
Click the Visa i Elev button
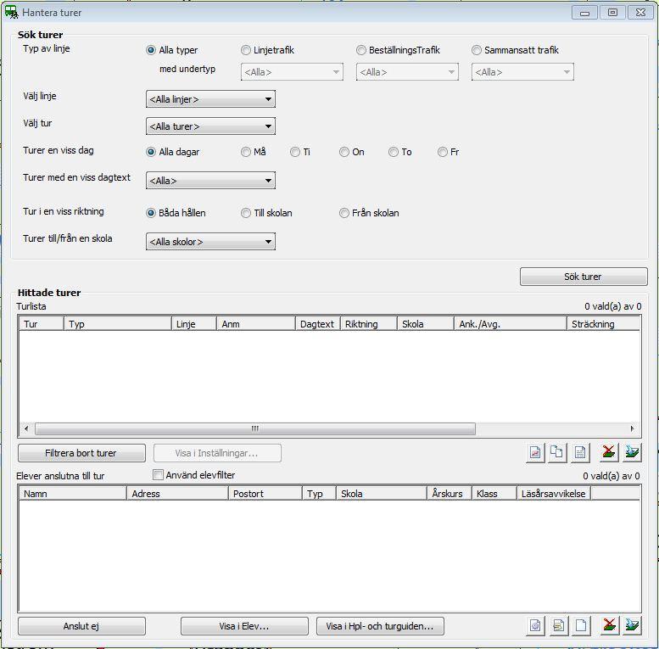point(244,626)
